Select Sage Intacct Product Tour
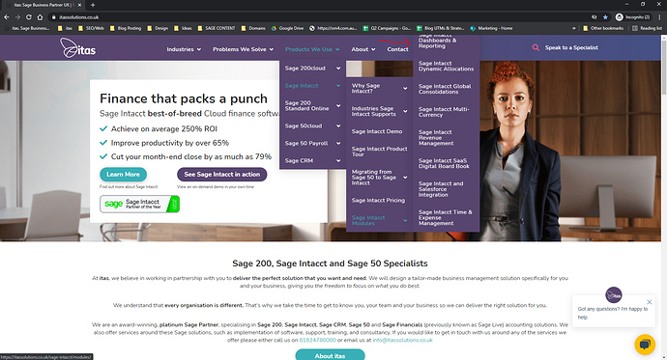 [x=380, y=152]
